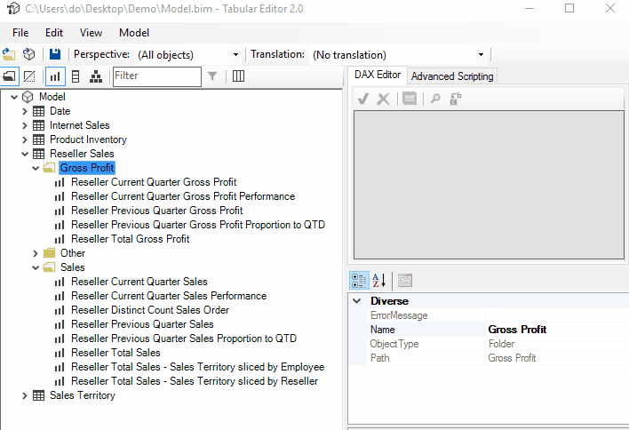Select Reseller Previous Quarter Sales measure
Screen dimensions: 629x430
point(142,324)
